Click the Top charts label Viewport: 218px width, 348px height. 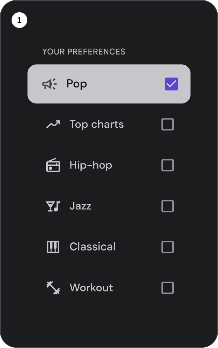[96, 124]
